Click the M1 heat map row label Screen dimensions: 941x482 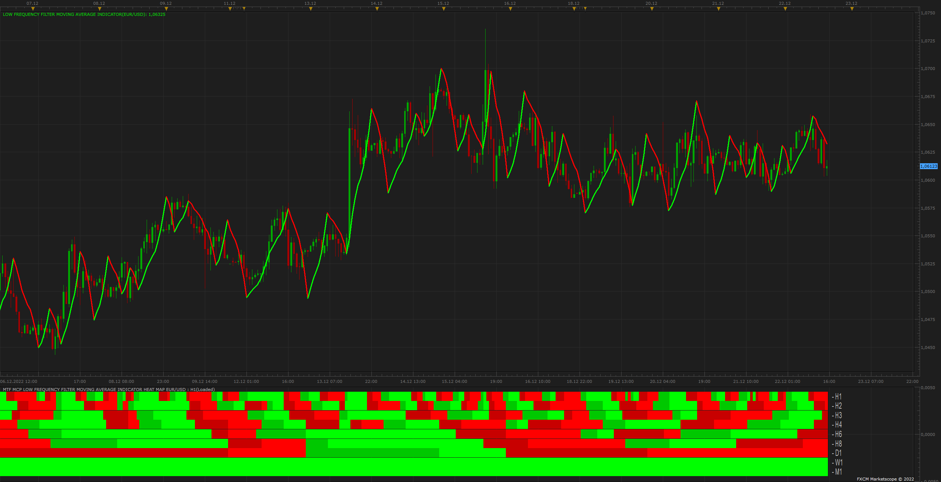(837, 472)
